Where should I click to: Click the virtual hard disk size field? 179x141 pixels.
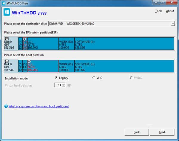pyautogui.click(x=58, y=85)
